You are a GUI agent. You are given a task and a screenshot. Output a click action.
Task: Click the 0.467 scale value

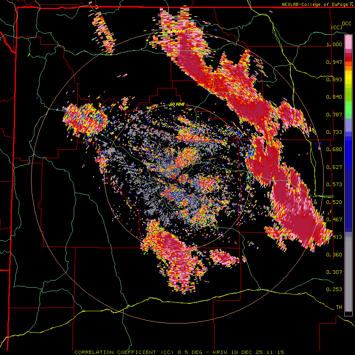point(334,220)
